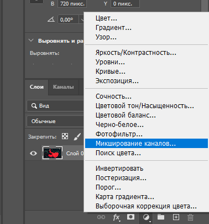
Task: Click the panel vertical scrollbar
Action: [205, 6]
